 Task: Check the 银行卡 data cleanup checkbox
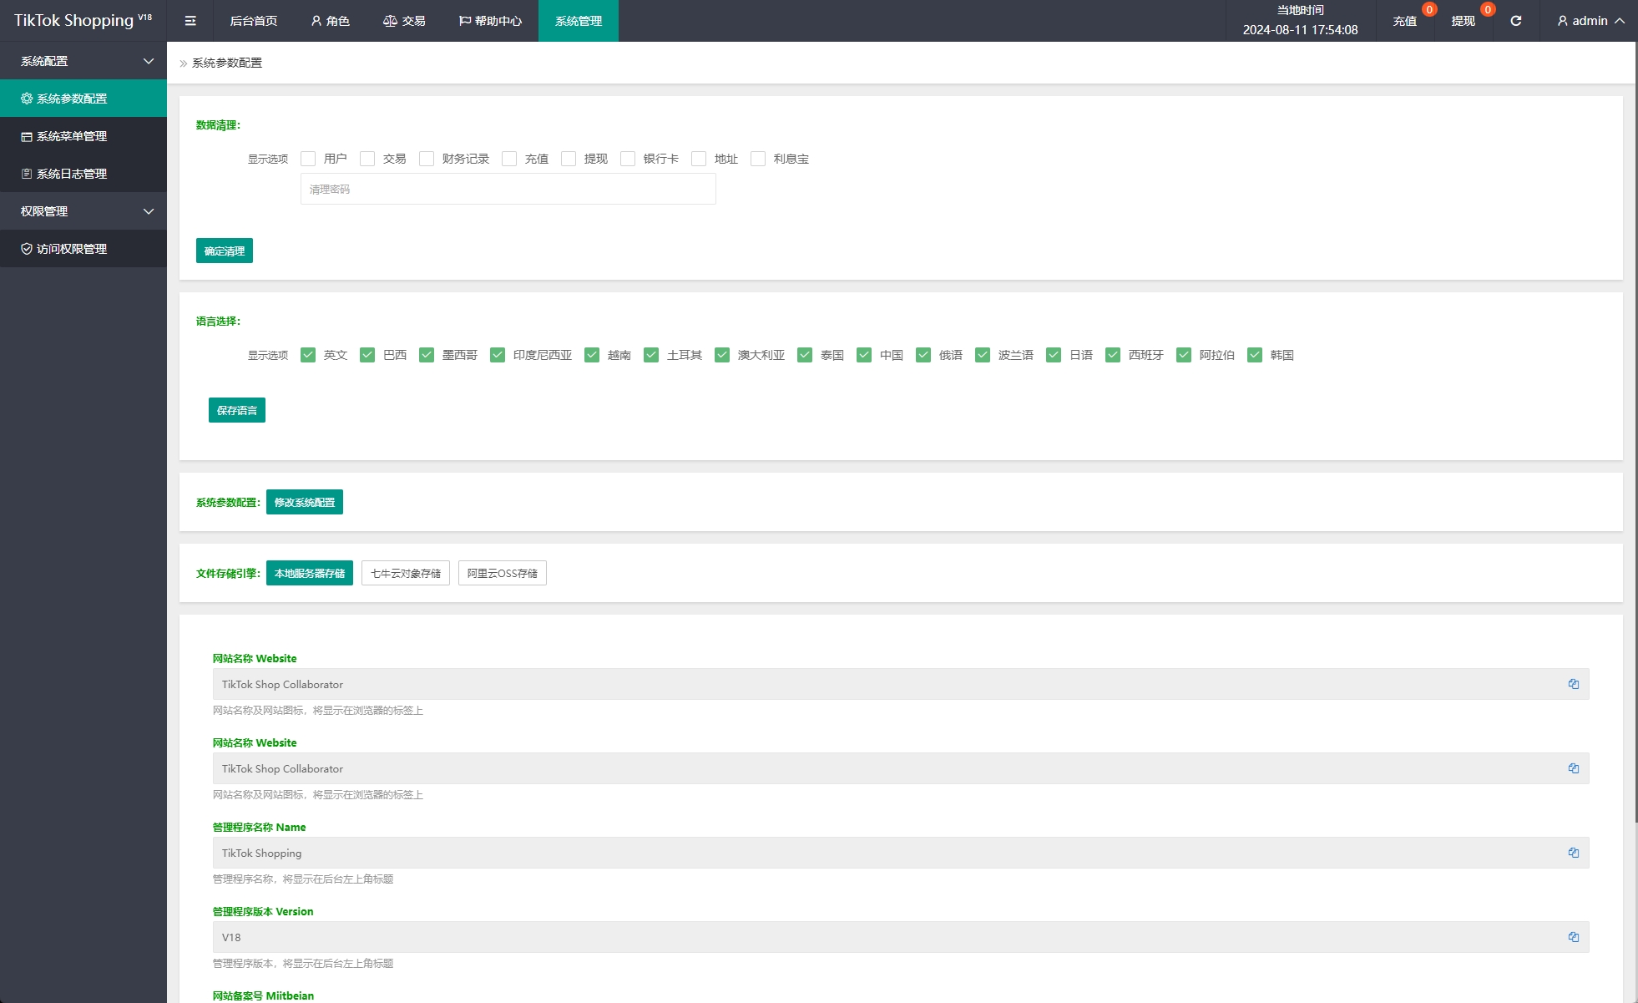point(628,159)
